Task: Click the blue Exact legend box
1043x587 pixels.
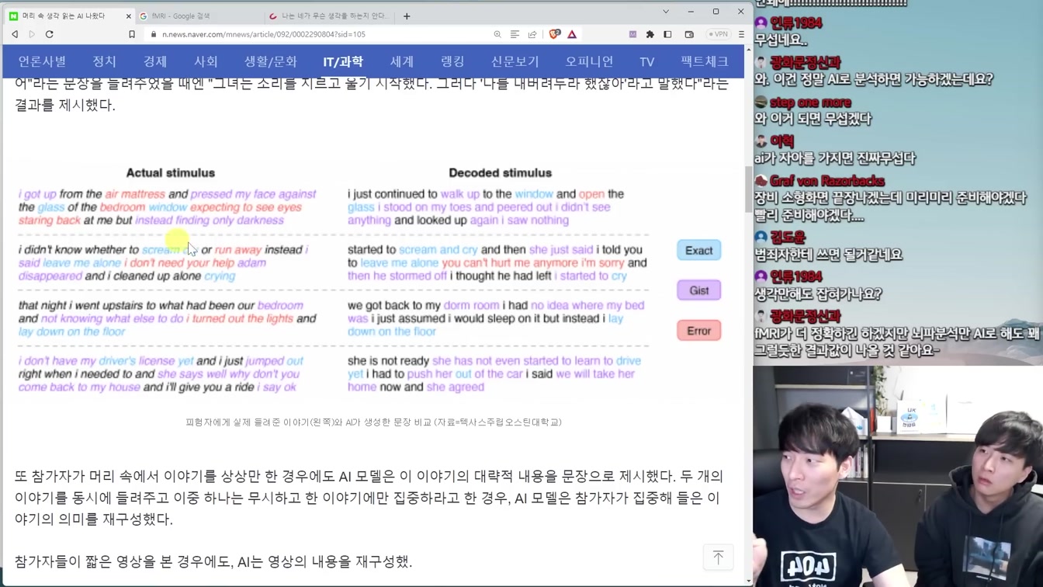Action: pos(699,250)
